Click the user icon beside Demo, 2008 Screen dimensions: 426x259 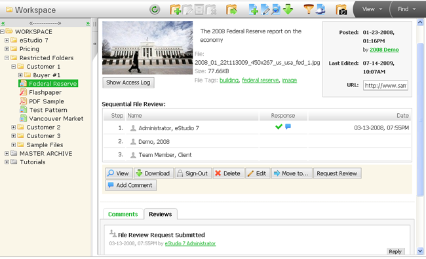133,141
